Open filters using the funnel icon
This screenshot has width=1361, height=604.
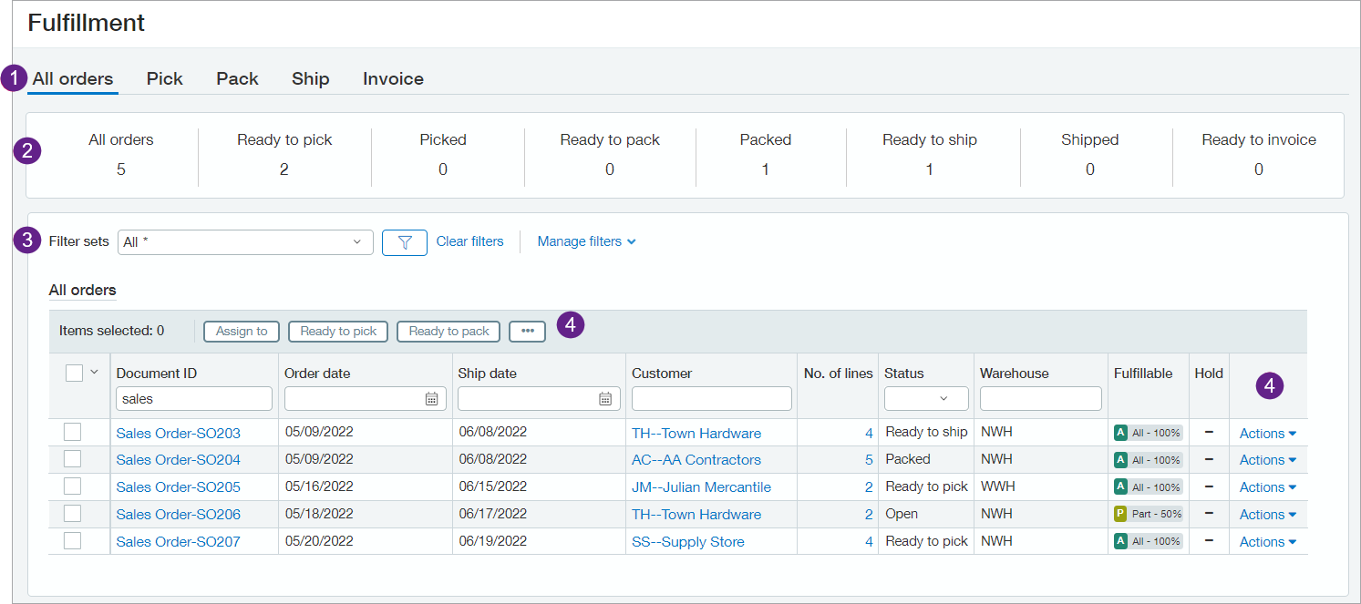405,241
